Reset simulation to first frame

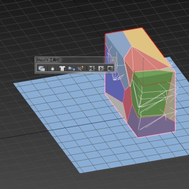pos(92,68)
